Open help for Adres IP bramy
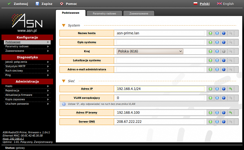 [x=224, y=113]
